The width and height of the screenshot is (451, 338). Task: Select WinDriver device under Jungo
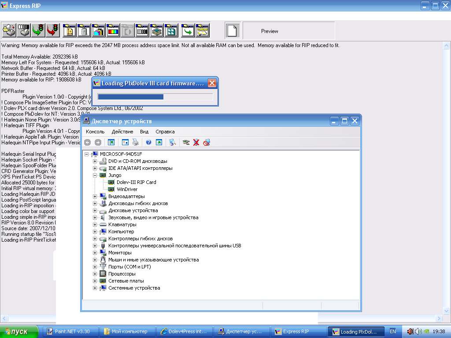[x=127, y=189]
